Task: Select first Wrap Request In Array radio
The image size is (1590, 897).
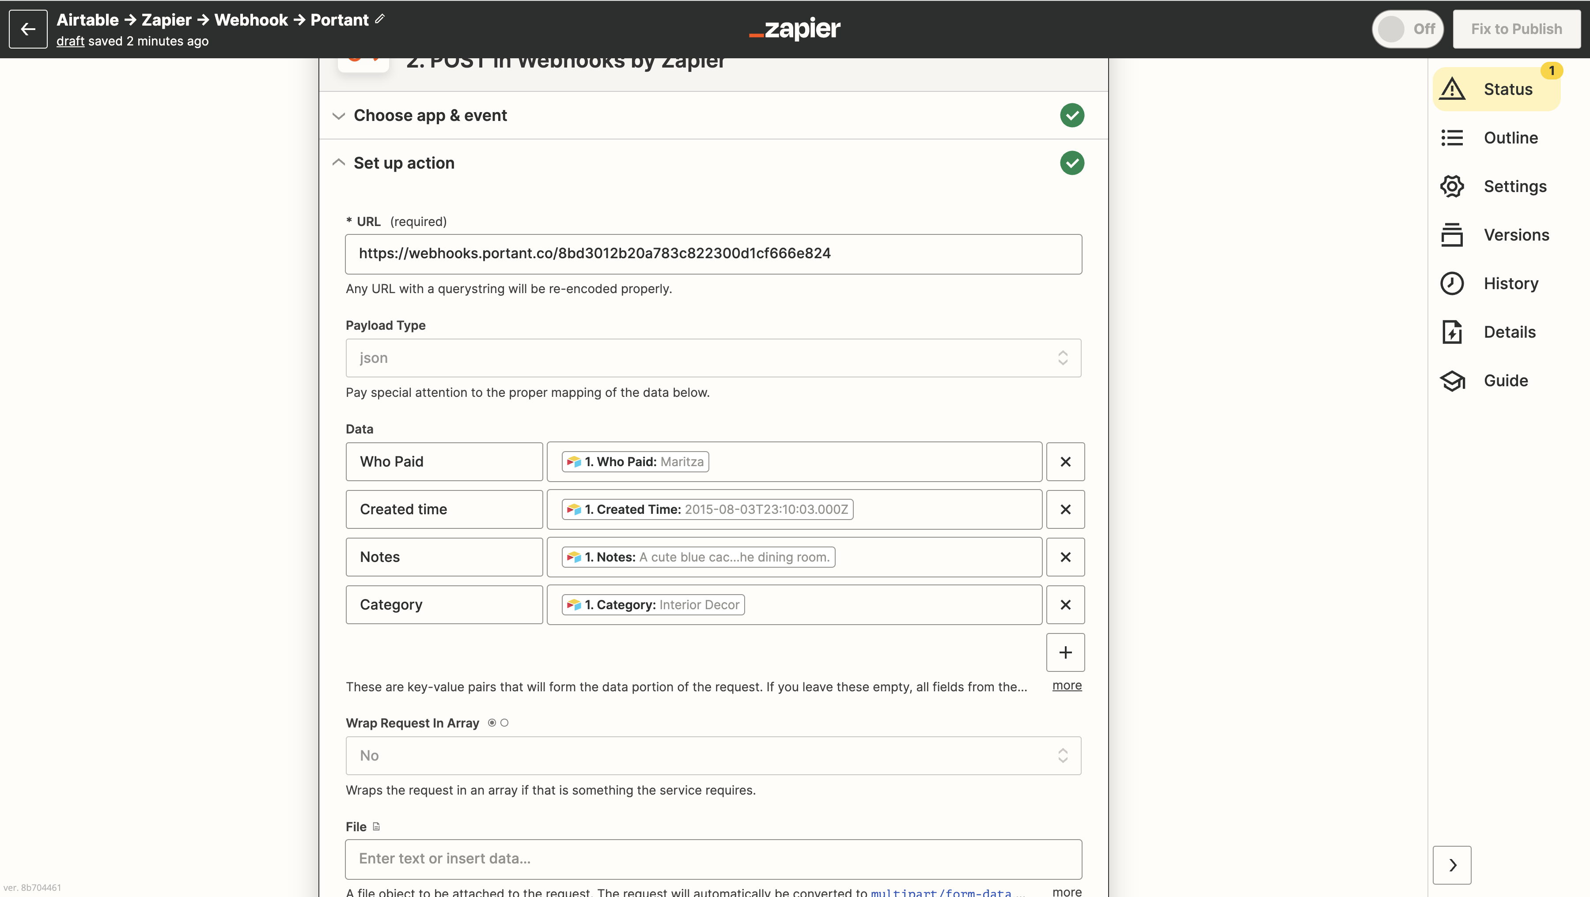Action: pos(492,723)
